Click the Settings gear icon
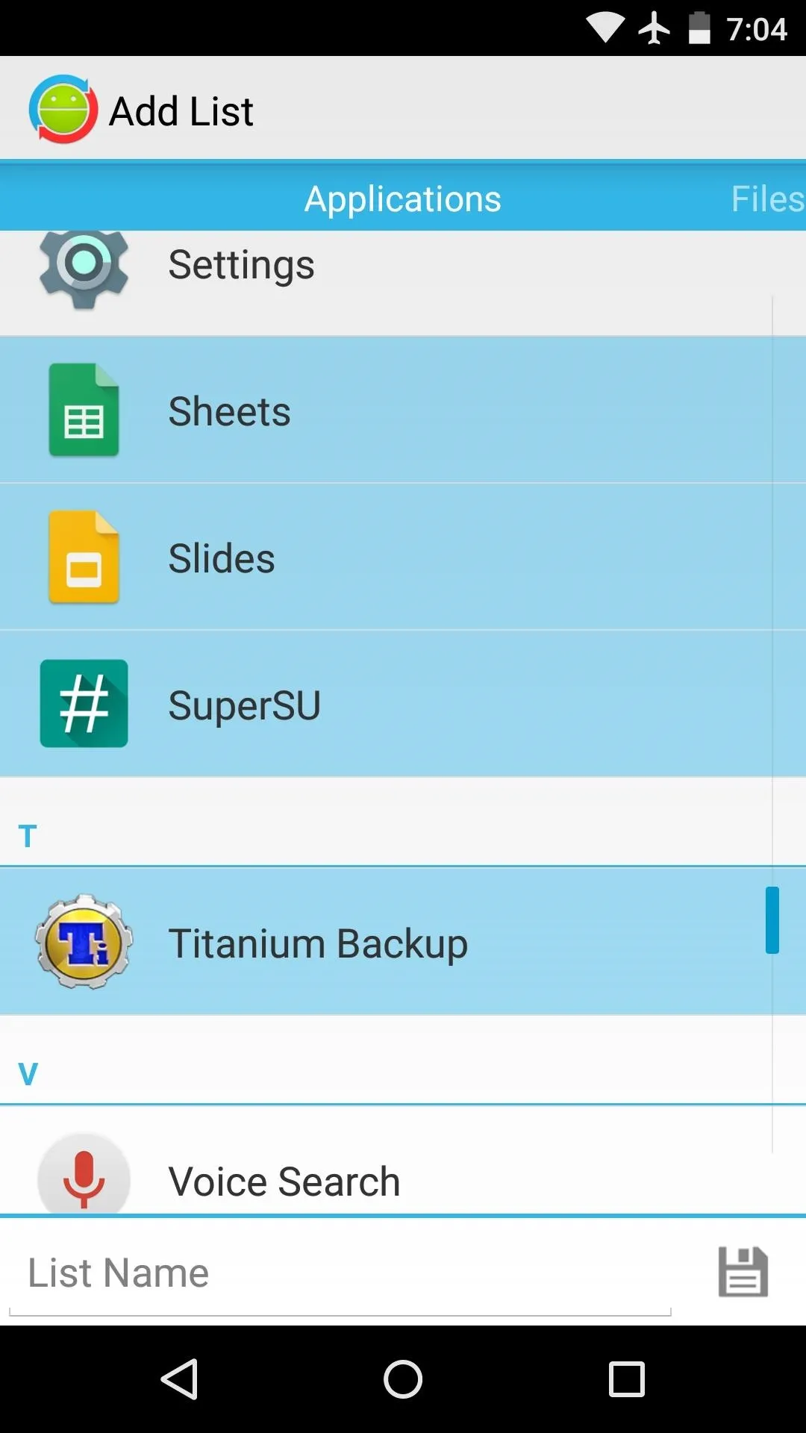806x1433 pixels. pyautogui.click(x=84, y=267)
